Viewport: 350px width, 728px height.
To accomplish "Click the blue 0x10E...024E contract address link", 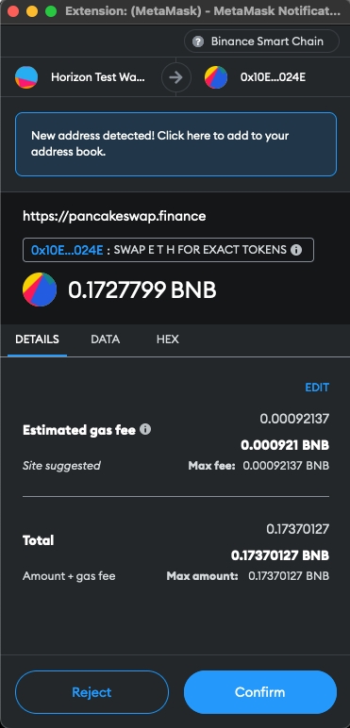I will pos(67,250).
